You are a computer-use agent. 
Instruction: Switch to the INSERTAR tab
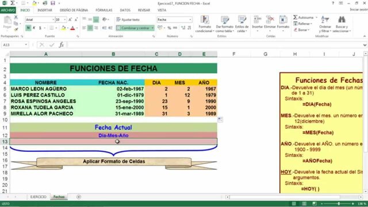pos(45,10)
